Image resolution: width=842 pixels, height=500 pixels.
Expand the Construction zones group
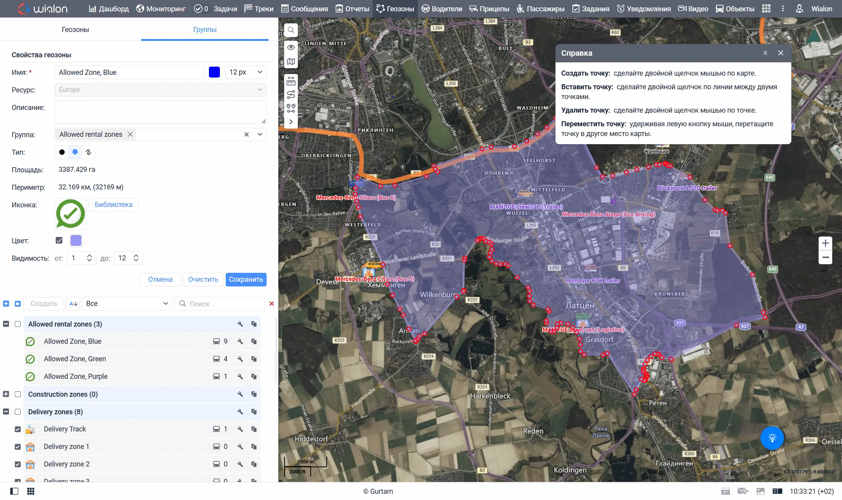tap(6, 394)
